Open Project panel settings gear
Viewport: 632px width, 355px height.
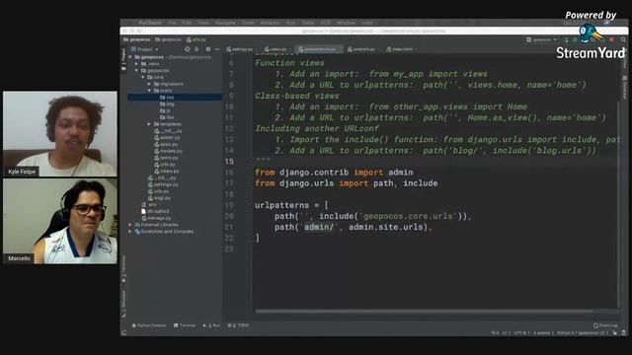[x=208, y=49]
